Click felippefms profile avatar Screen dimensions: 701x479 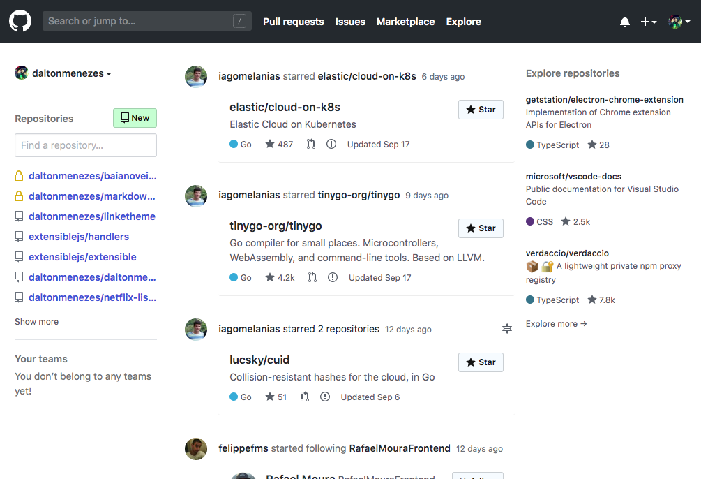coord(196,449)
